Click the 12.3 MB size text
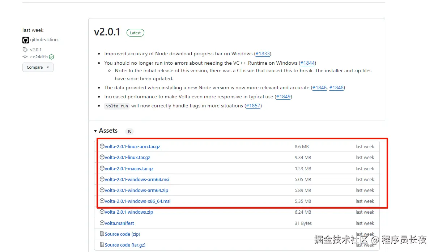Screen dimensions: 434x252 303,168
